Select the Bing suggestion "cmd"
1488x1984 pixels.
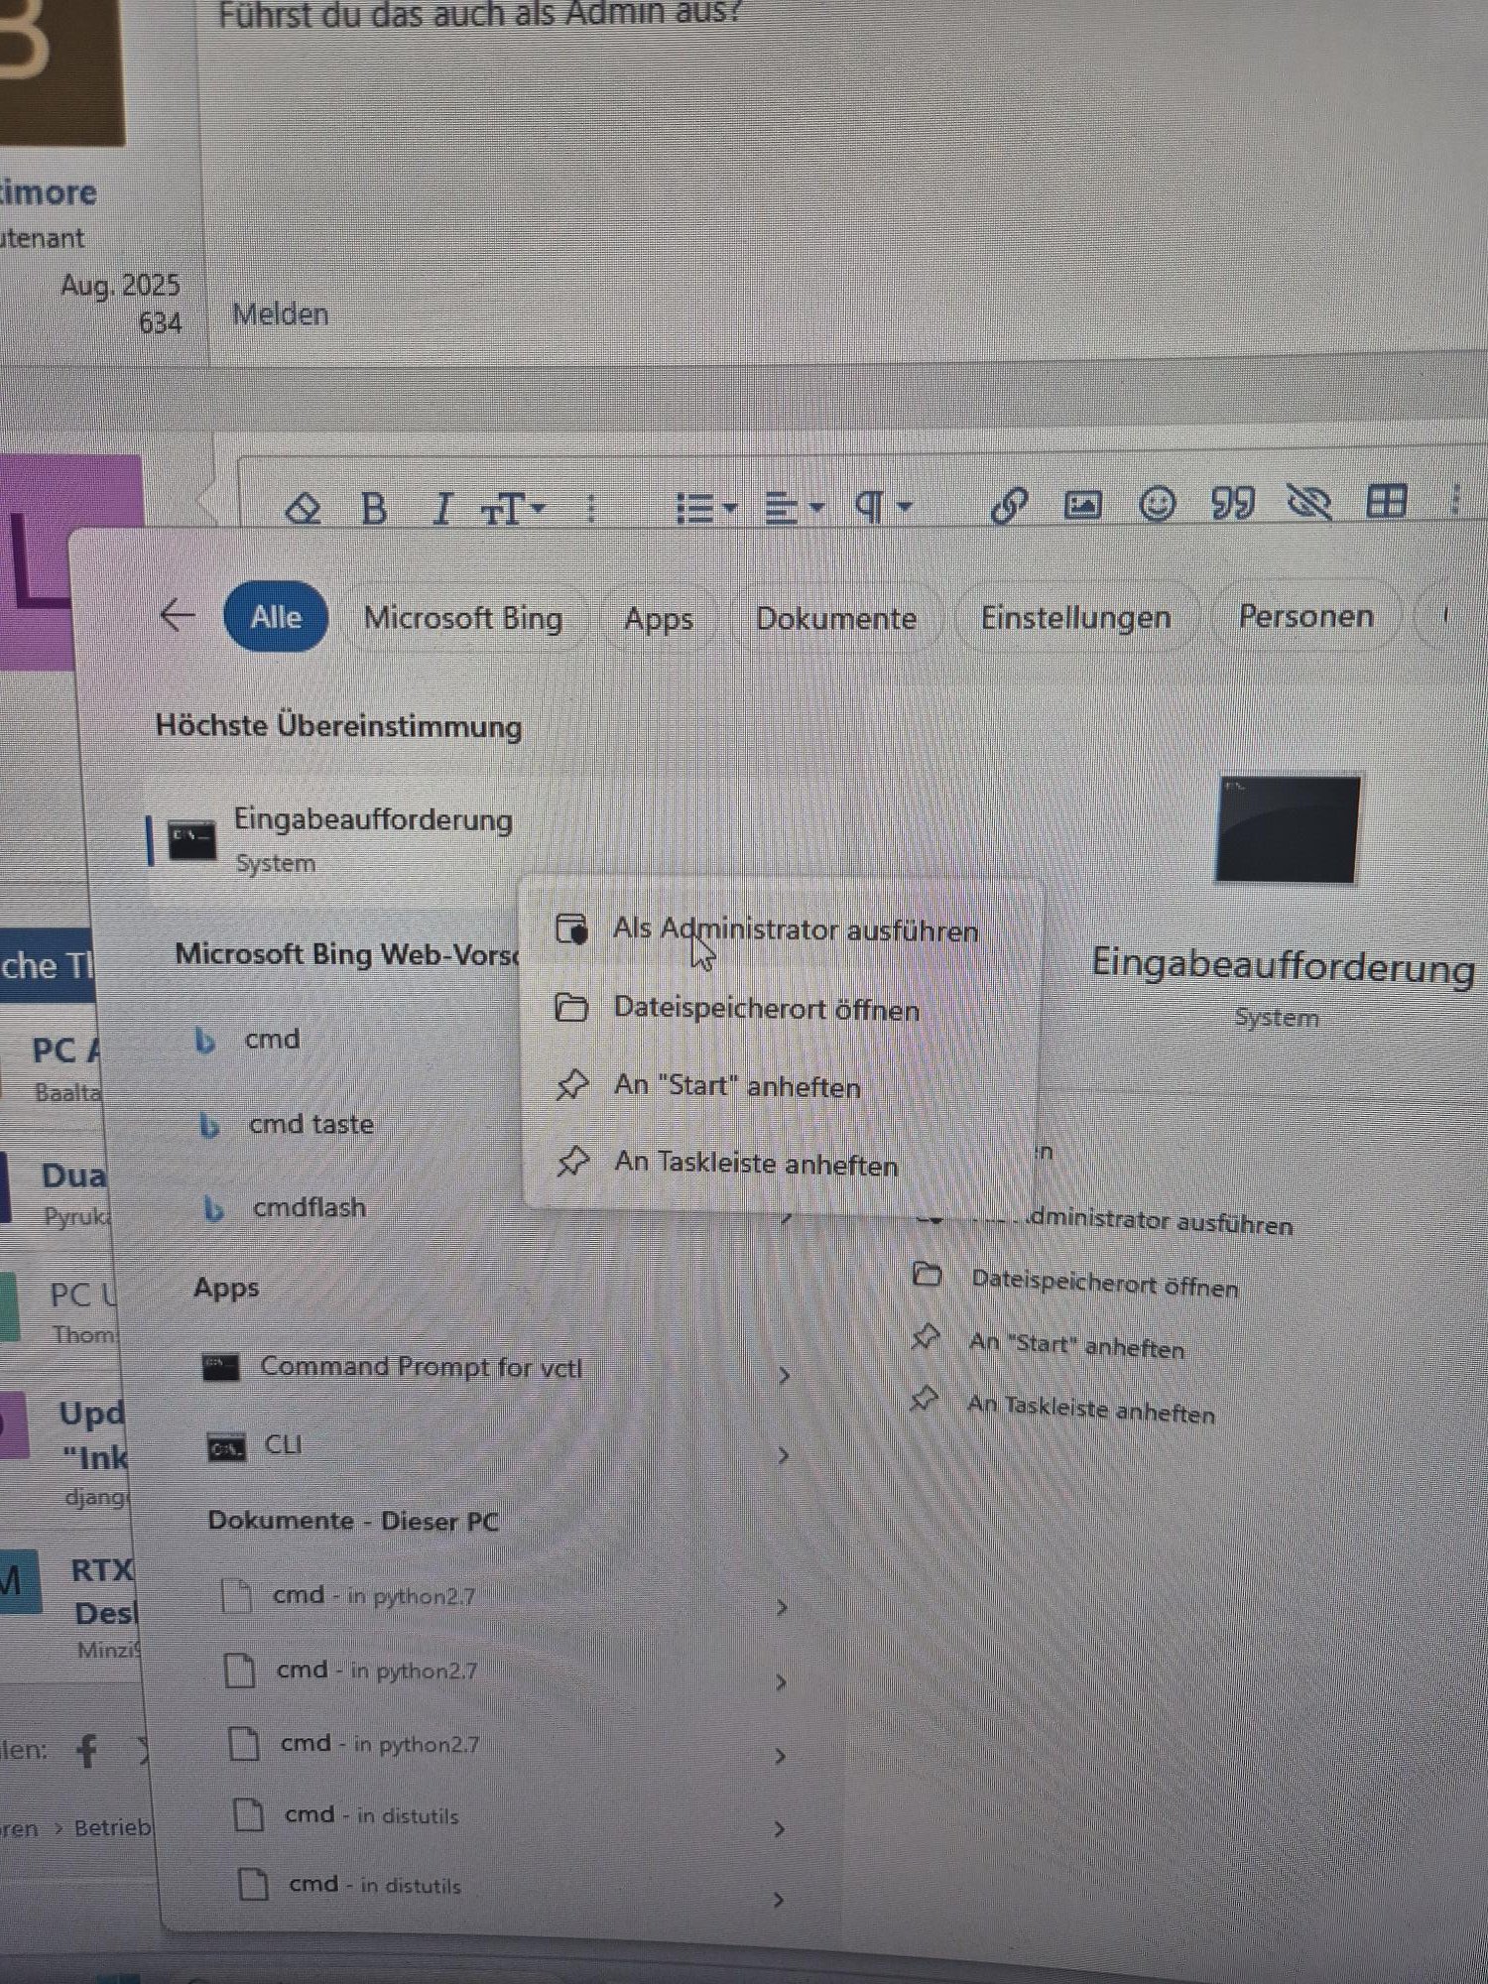[x=271, y=1040]
